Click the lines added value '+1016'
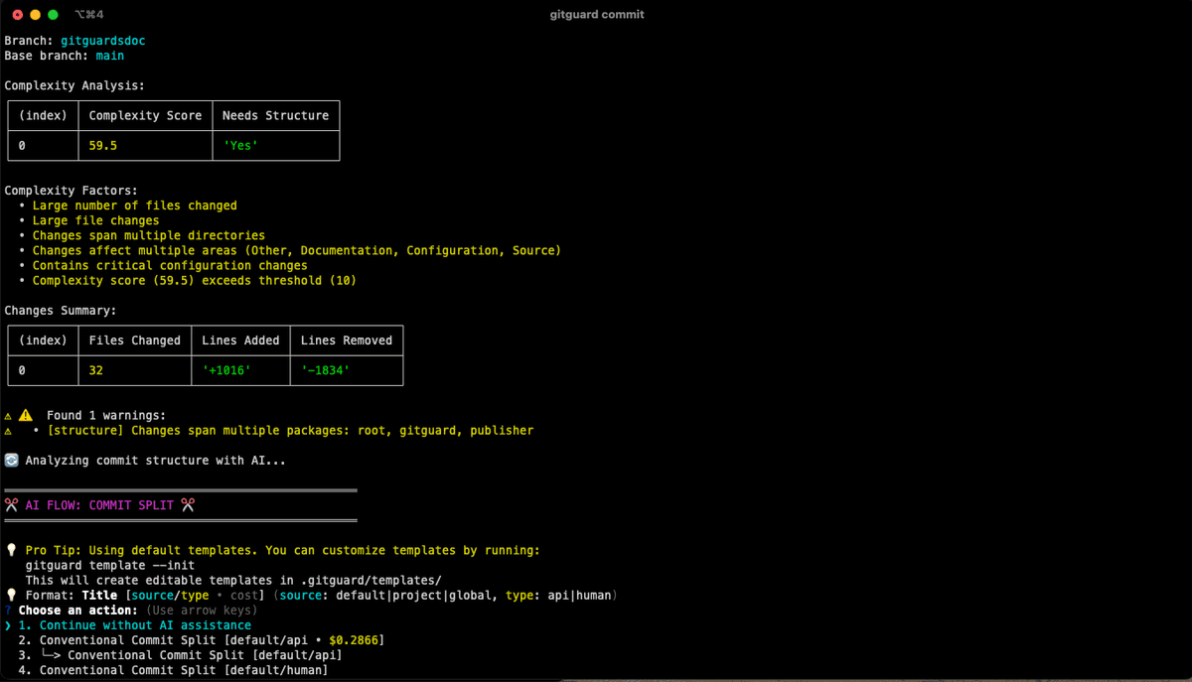1192x682 pixels. pos(226,370)
